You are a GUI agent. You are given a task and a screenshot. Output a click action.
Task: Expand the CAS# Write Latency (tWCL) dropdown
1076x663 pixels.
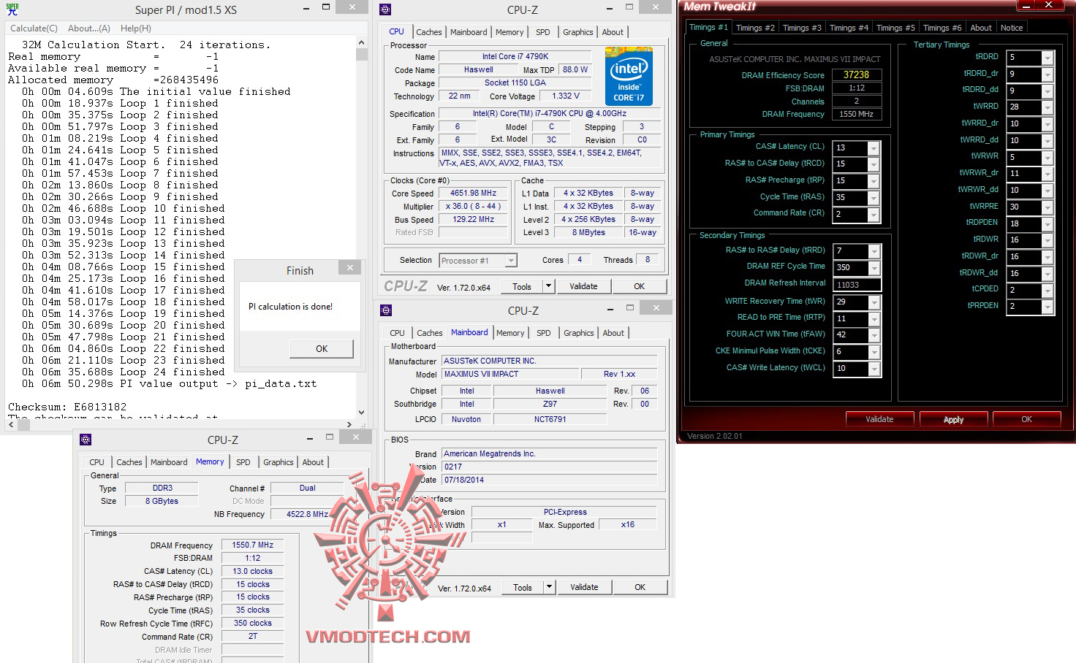click(x=874, y=369)
